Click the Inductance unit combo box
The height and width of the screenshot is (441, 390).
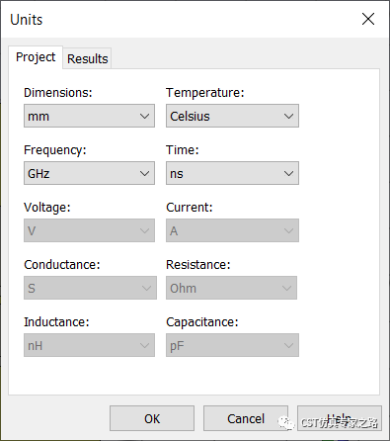(89, 345)
